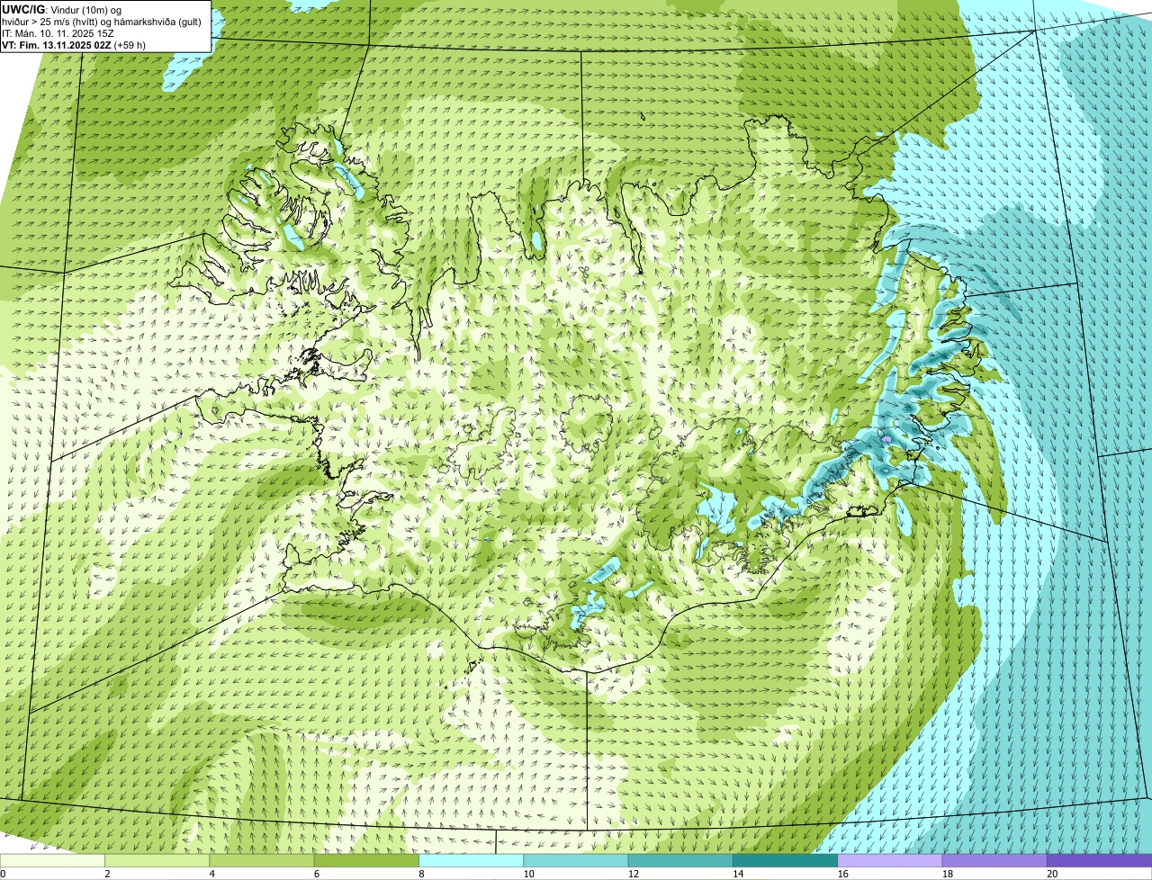Click the legend label '6'
Screen dimensions: 1152x880
[316, 873]
